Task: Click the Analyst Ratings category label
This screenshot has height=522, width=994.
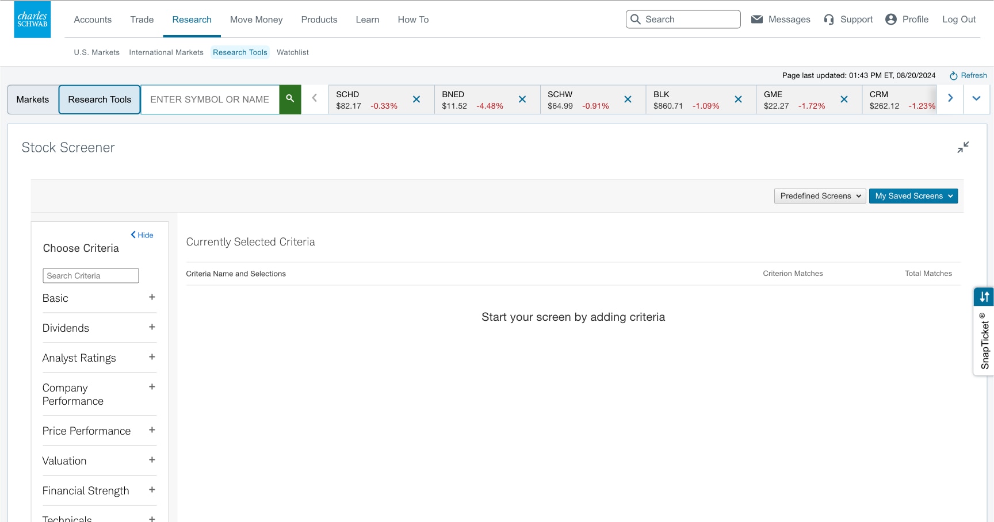Action: pos(79,358)
